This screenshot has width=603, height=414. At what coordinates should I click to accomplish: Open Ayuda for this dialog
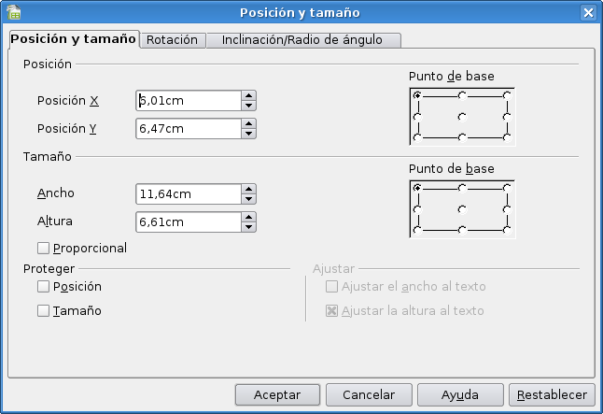pyautogui.click(x=460, y=395)
